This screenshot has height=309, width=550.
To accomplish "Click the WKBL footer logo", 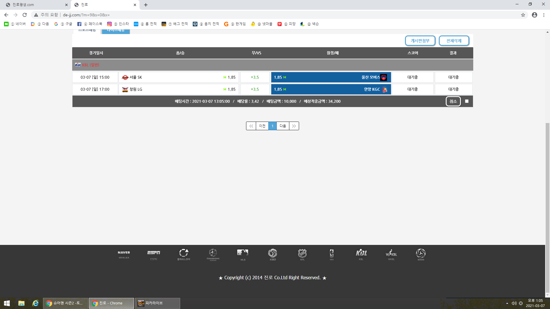I will pos(391,254).
